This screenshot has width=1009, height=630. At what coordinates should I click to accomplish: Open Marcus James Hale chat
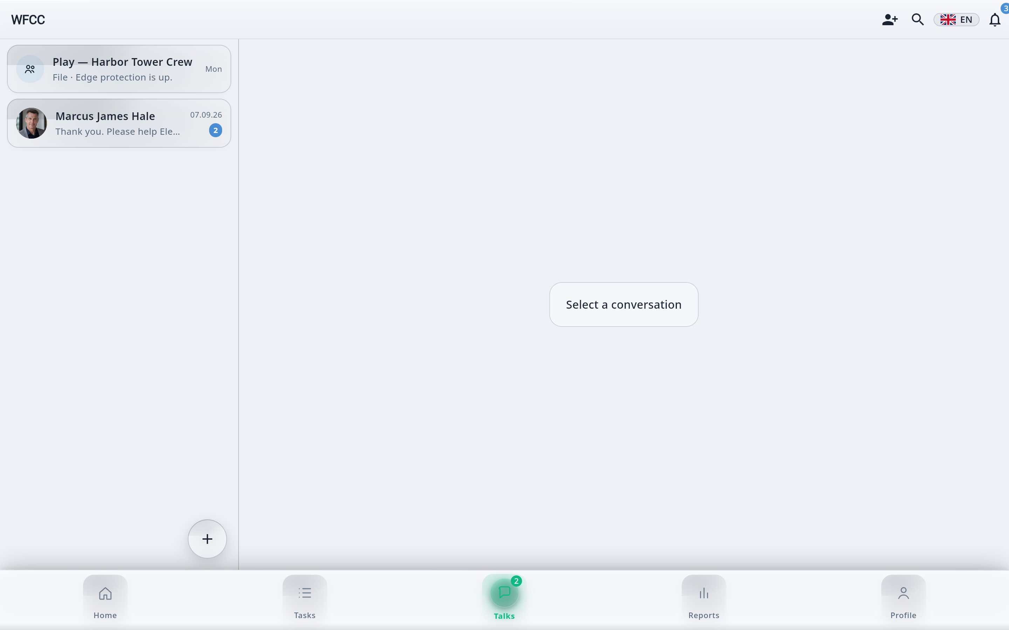coord(119,123)
